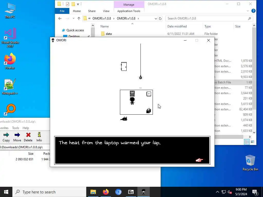263x197 pixels.
Task: Click Size column header in 7-Zip
Action: [31, 154]
